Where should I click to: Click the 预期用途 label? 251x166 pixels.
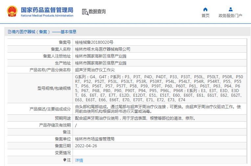point(63,118)
